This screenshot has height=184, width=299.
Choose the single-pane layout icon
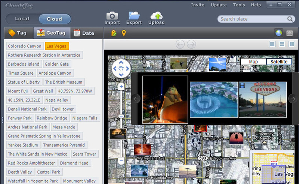pyautogui.click(x=272, y=44)
